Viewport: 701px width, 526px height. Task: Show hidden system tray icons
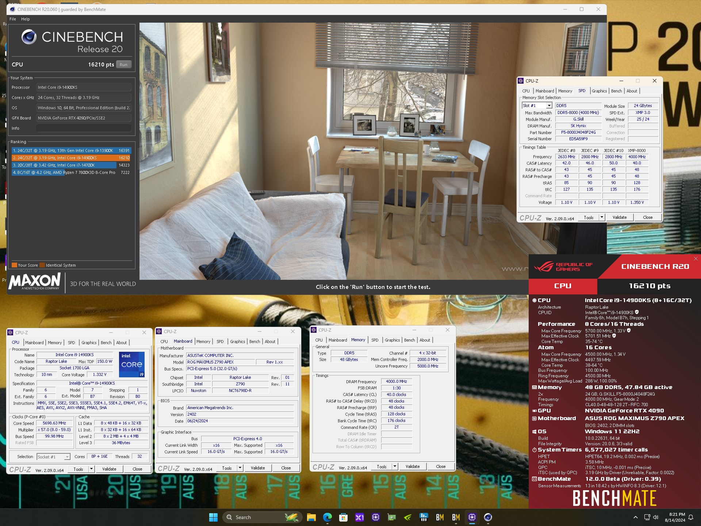pos(636,517)
